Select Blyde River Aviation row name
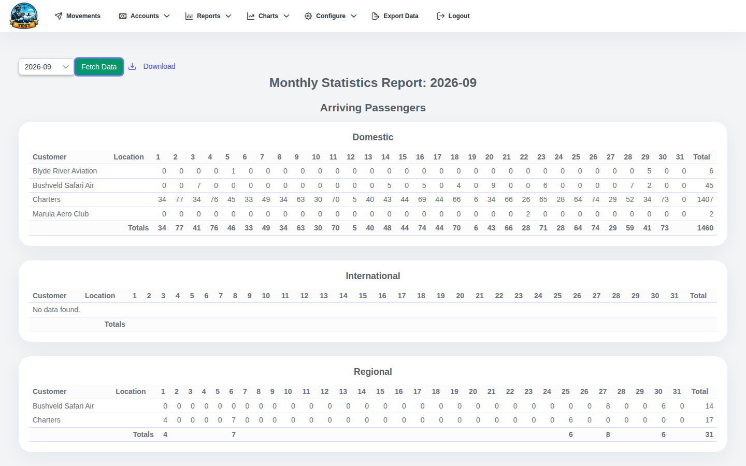The height and width of the screenshot is (466, 746). tap(65, 171)
